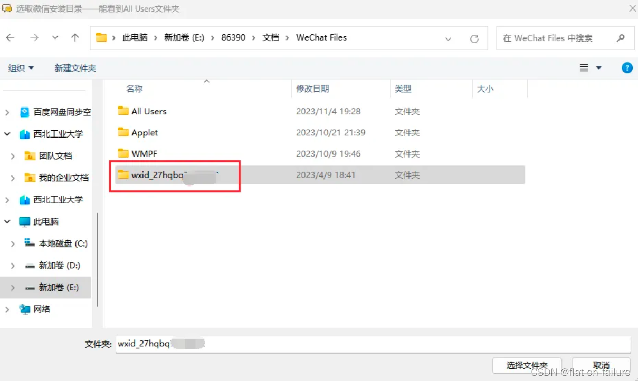638x381 pixels.
Task: Sort by the 类型 column header
Action: [403, 89]
